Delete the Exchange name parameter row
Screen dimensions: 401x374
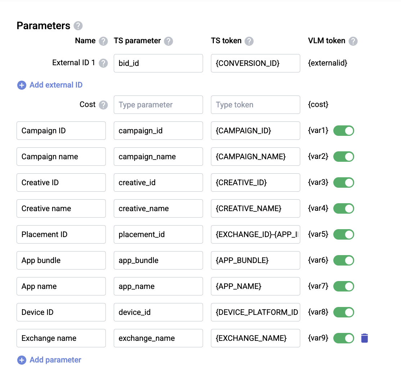(x=365, y=338)
